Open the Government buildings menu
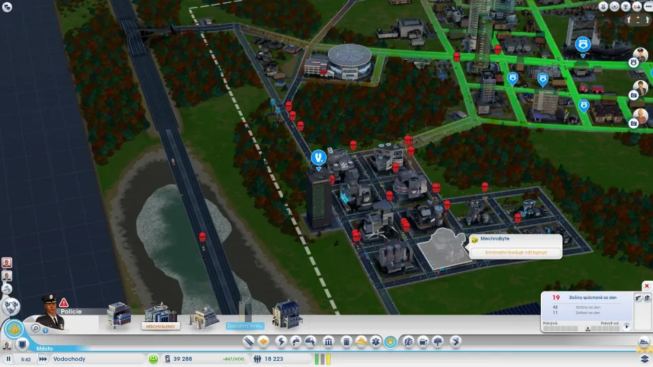This screenshot has width=653, height=367. 328,342
